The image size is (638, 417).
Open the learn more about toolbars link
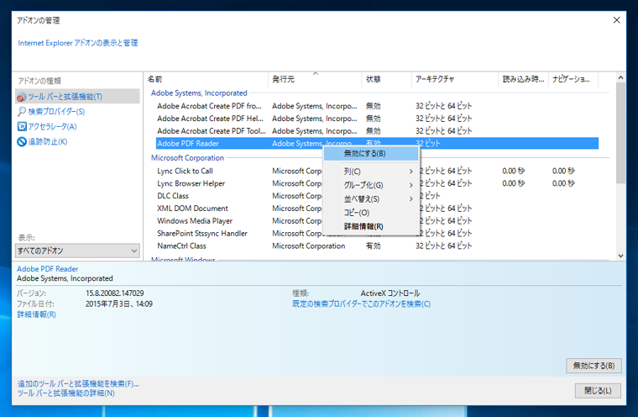pos(66,393)
